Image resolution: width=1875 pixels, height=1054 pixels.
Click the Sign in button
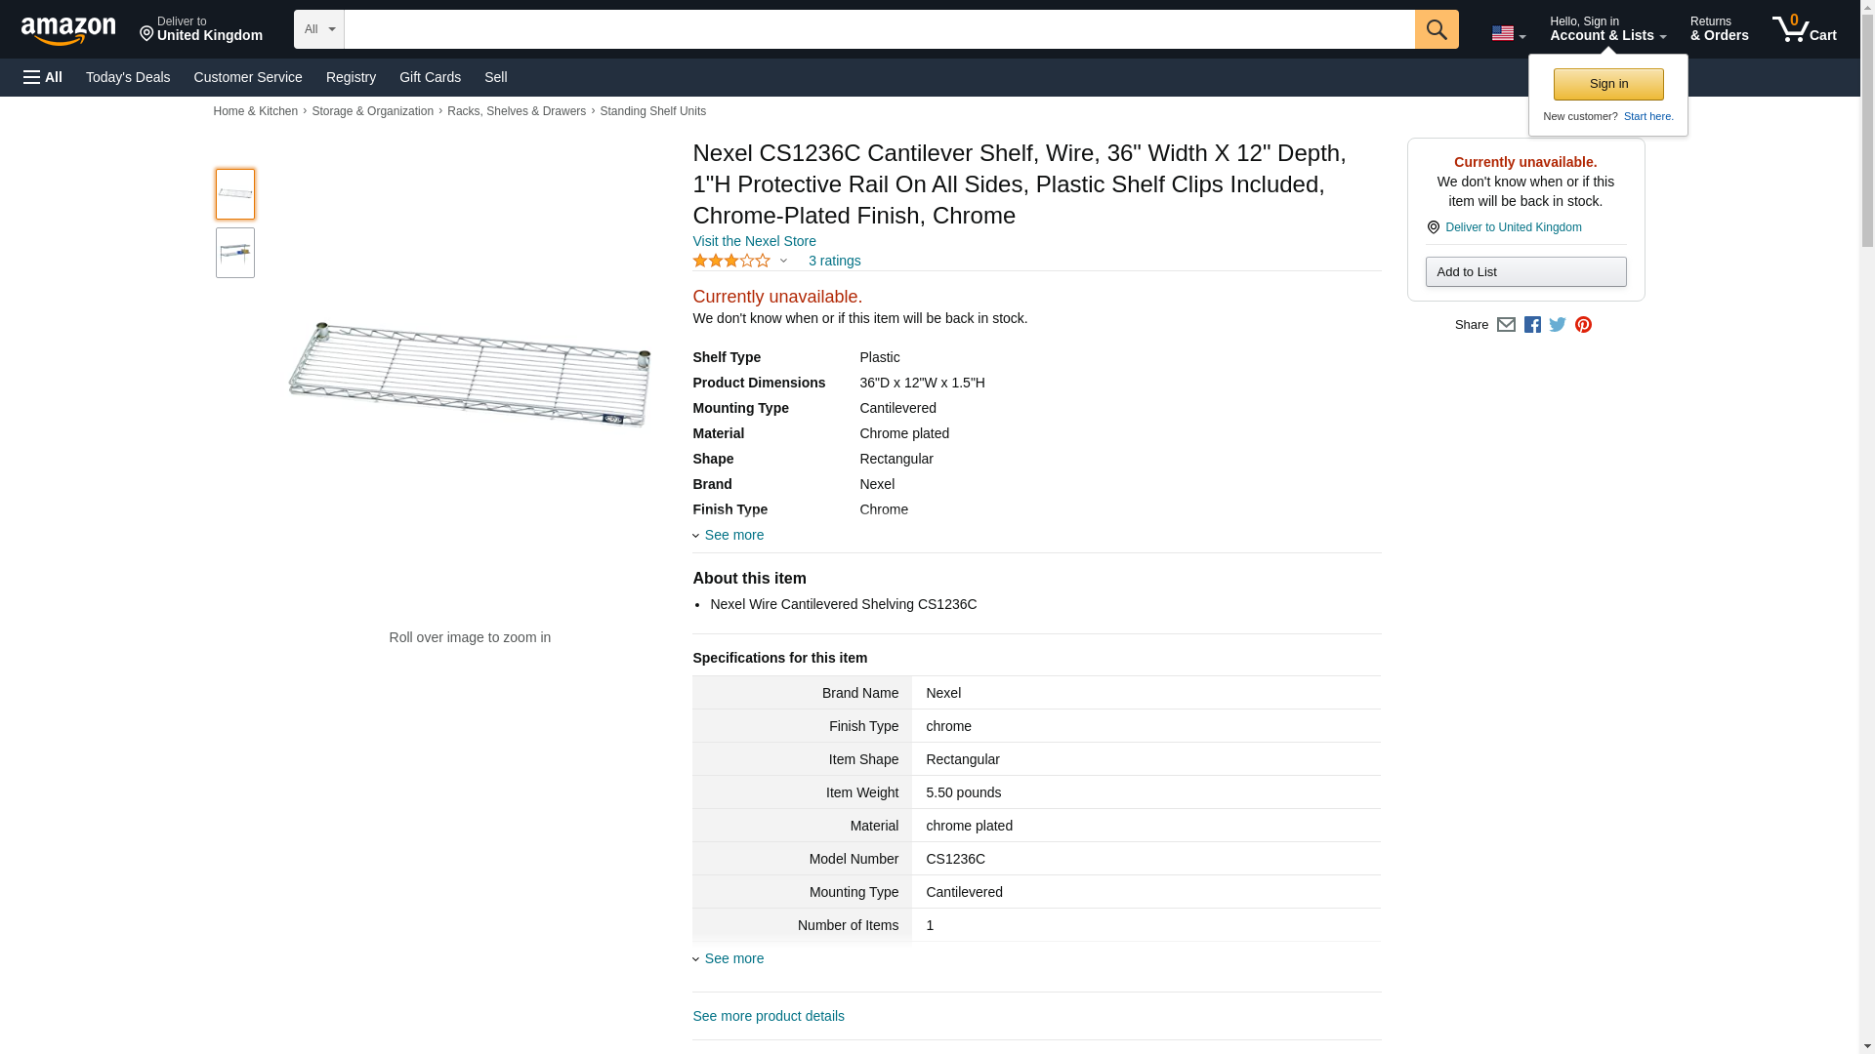[x=1608, y=84]
